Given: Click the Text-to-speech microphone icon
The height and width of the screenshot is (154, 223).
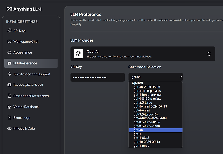Looking at the screenshot, I should tap(9, 74).
